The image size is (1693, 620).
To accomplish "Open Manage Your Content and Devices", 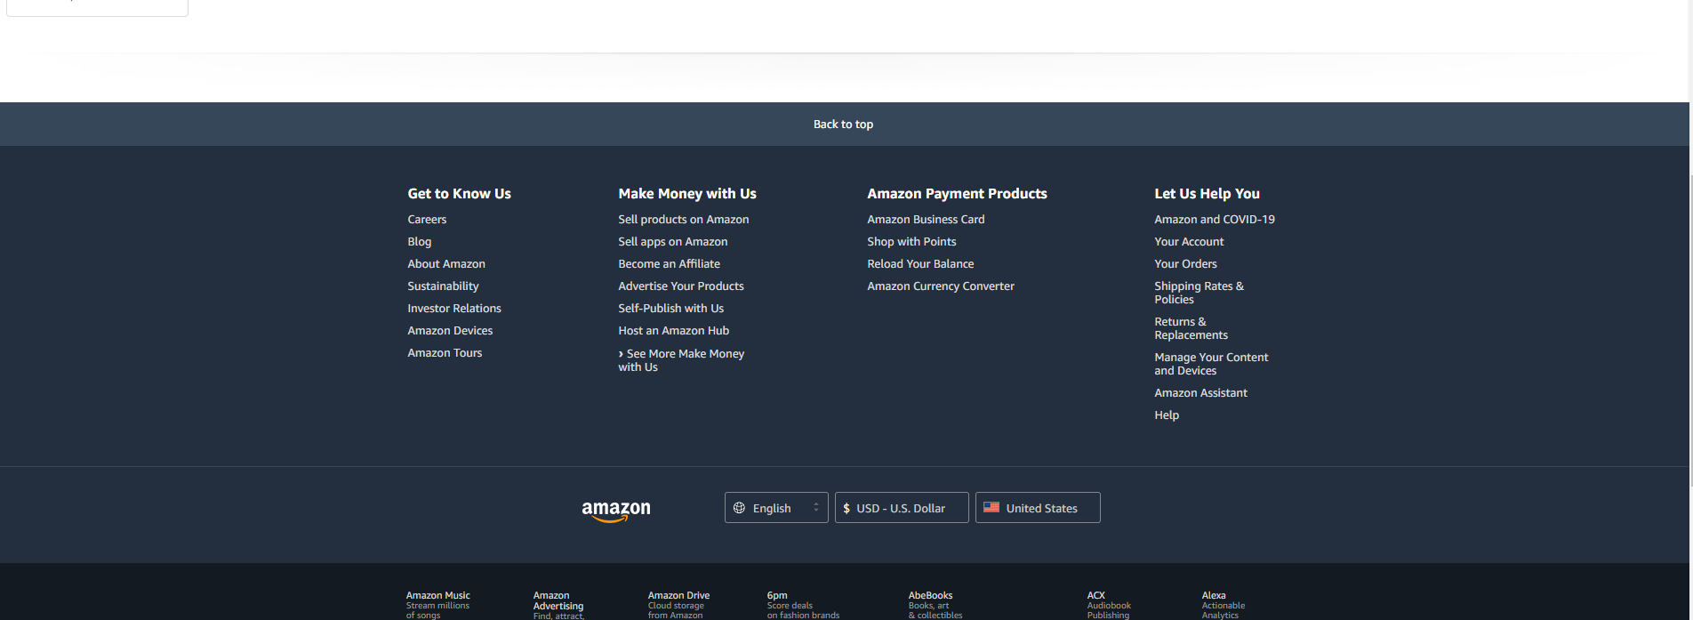I will [1211, 364].
